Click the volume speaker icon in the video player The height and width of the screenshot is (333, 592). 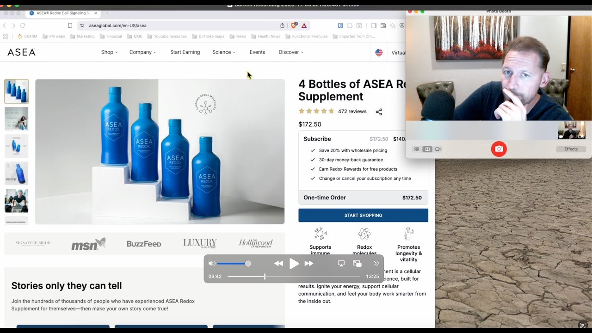point(212,264)
